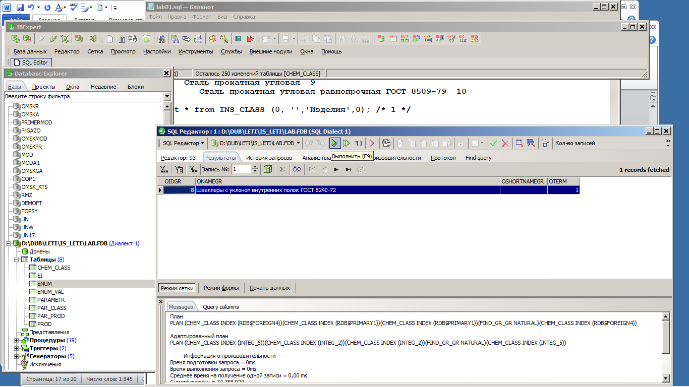Screen dimensions: 689x387
Task: Select the Недавние tab in Database Explorer
Action: [x=103, y=87]
